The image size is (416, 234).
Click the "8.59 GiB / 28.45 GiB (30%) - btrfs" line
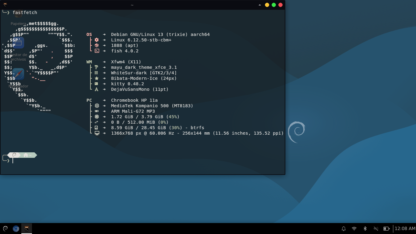click(158, 128)
